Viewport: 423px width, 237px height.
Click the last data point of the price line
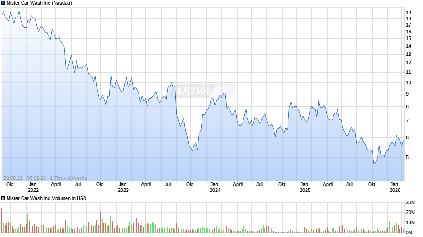click(403, 140)
